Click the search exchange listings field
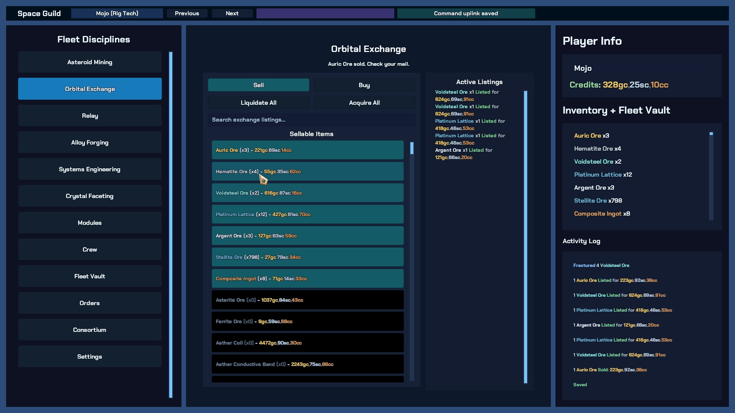The height and width of the screenshot is (413, 735). click(x=311, y=119)
